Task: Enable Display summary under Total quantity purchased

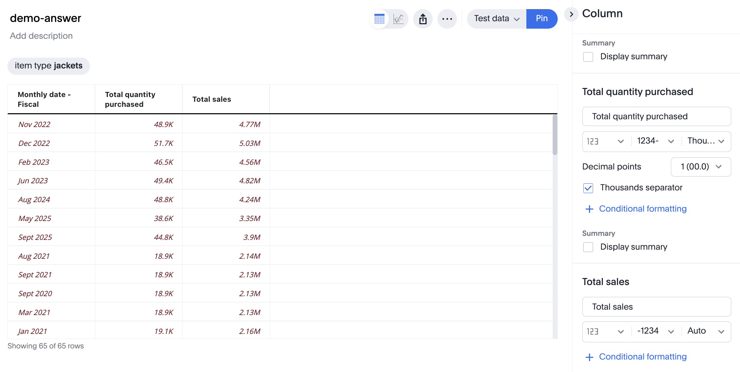Action: [588, 247]
